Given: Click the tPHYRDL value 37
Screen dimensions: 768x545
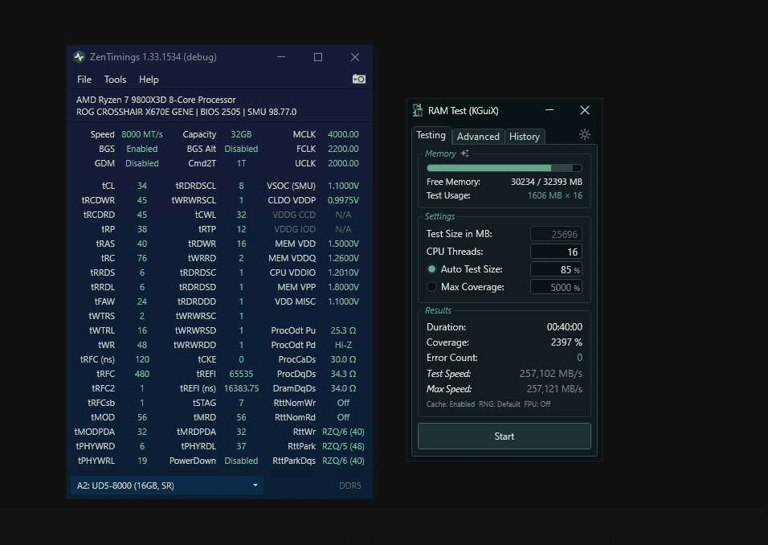Looking at the screenshot, I should point(241,446).
